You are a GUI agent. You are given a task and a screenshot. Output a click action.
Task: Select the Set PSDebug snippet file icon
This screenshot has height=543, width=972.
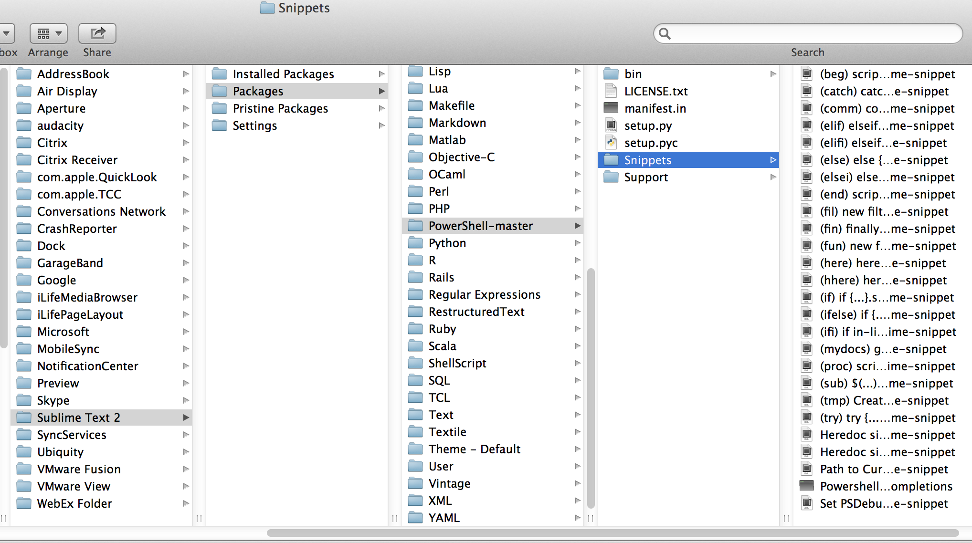(x=807, y=503)
